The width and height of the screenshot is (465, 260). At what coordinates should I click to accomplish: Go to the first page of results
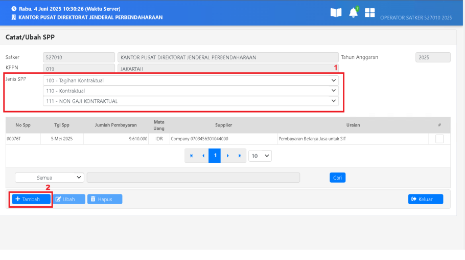coord(191,156)
